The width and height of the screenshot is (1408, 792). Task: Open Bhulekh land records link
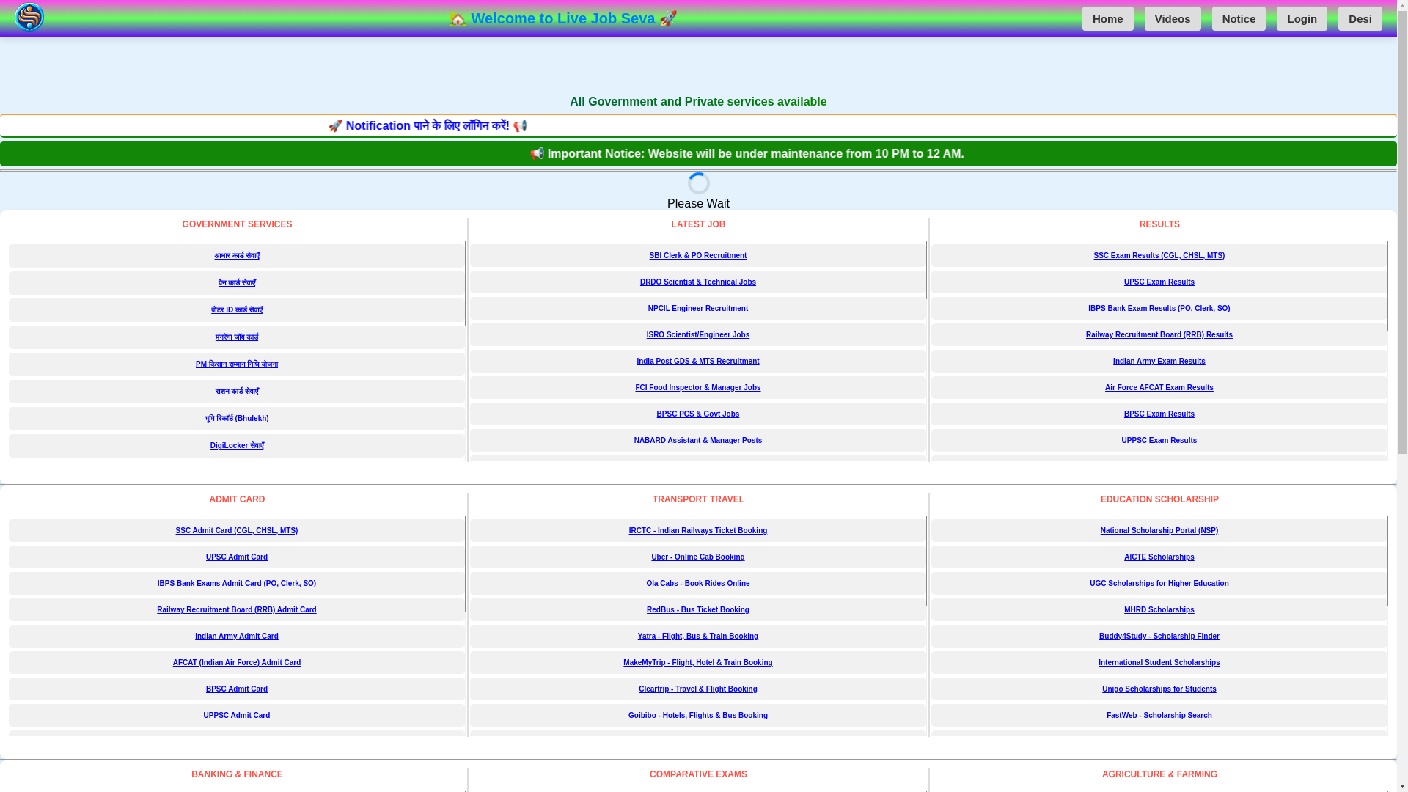(236, 419)
